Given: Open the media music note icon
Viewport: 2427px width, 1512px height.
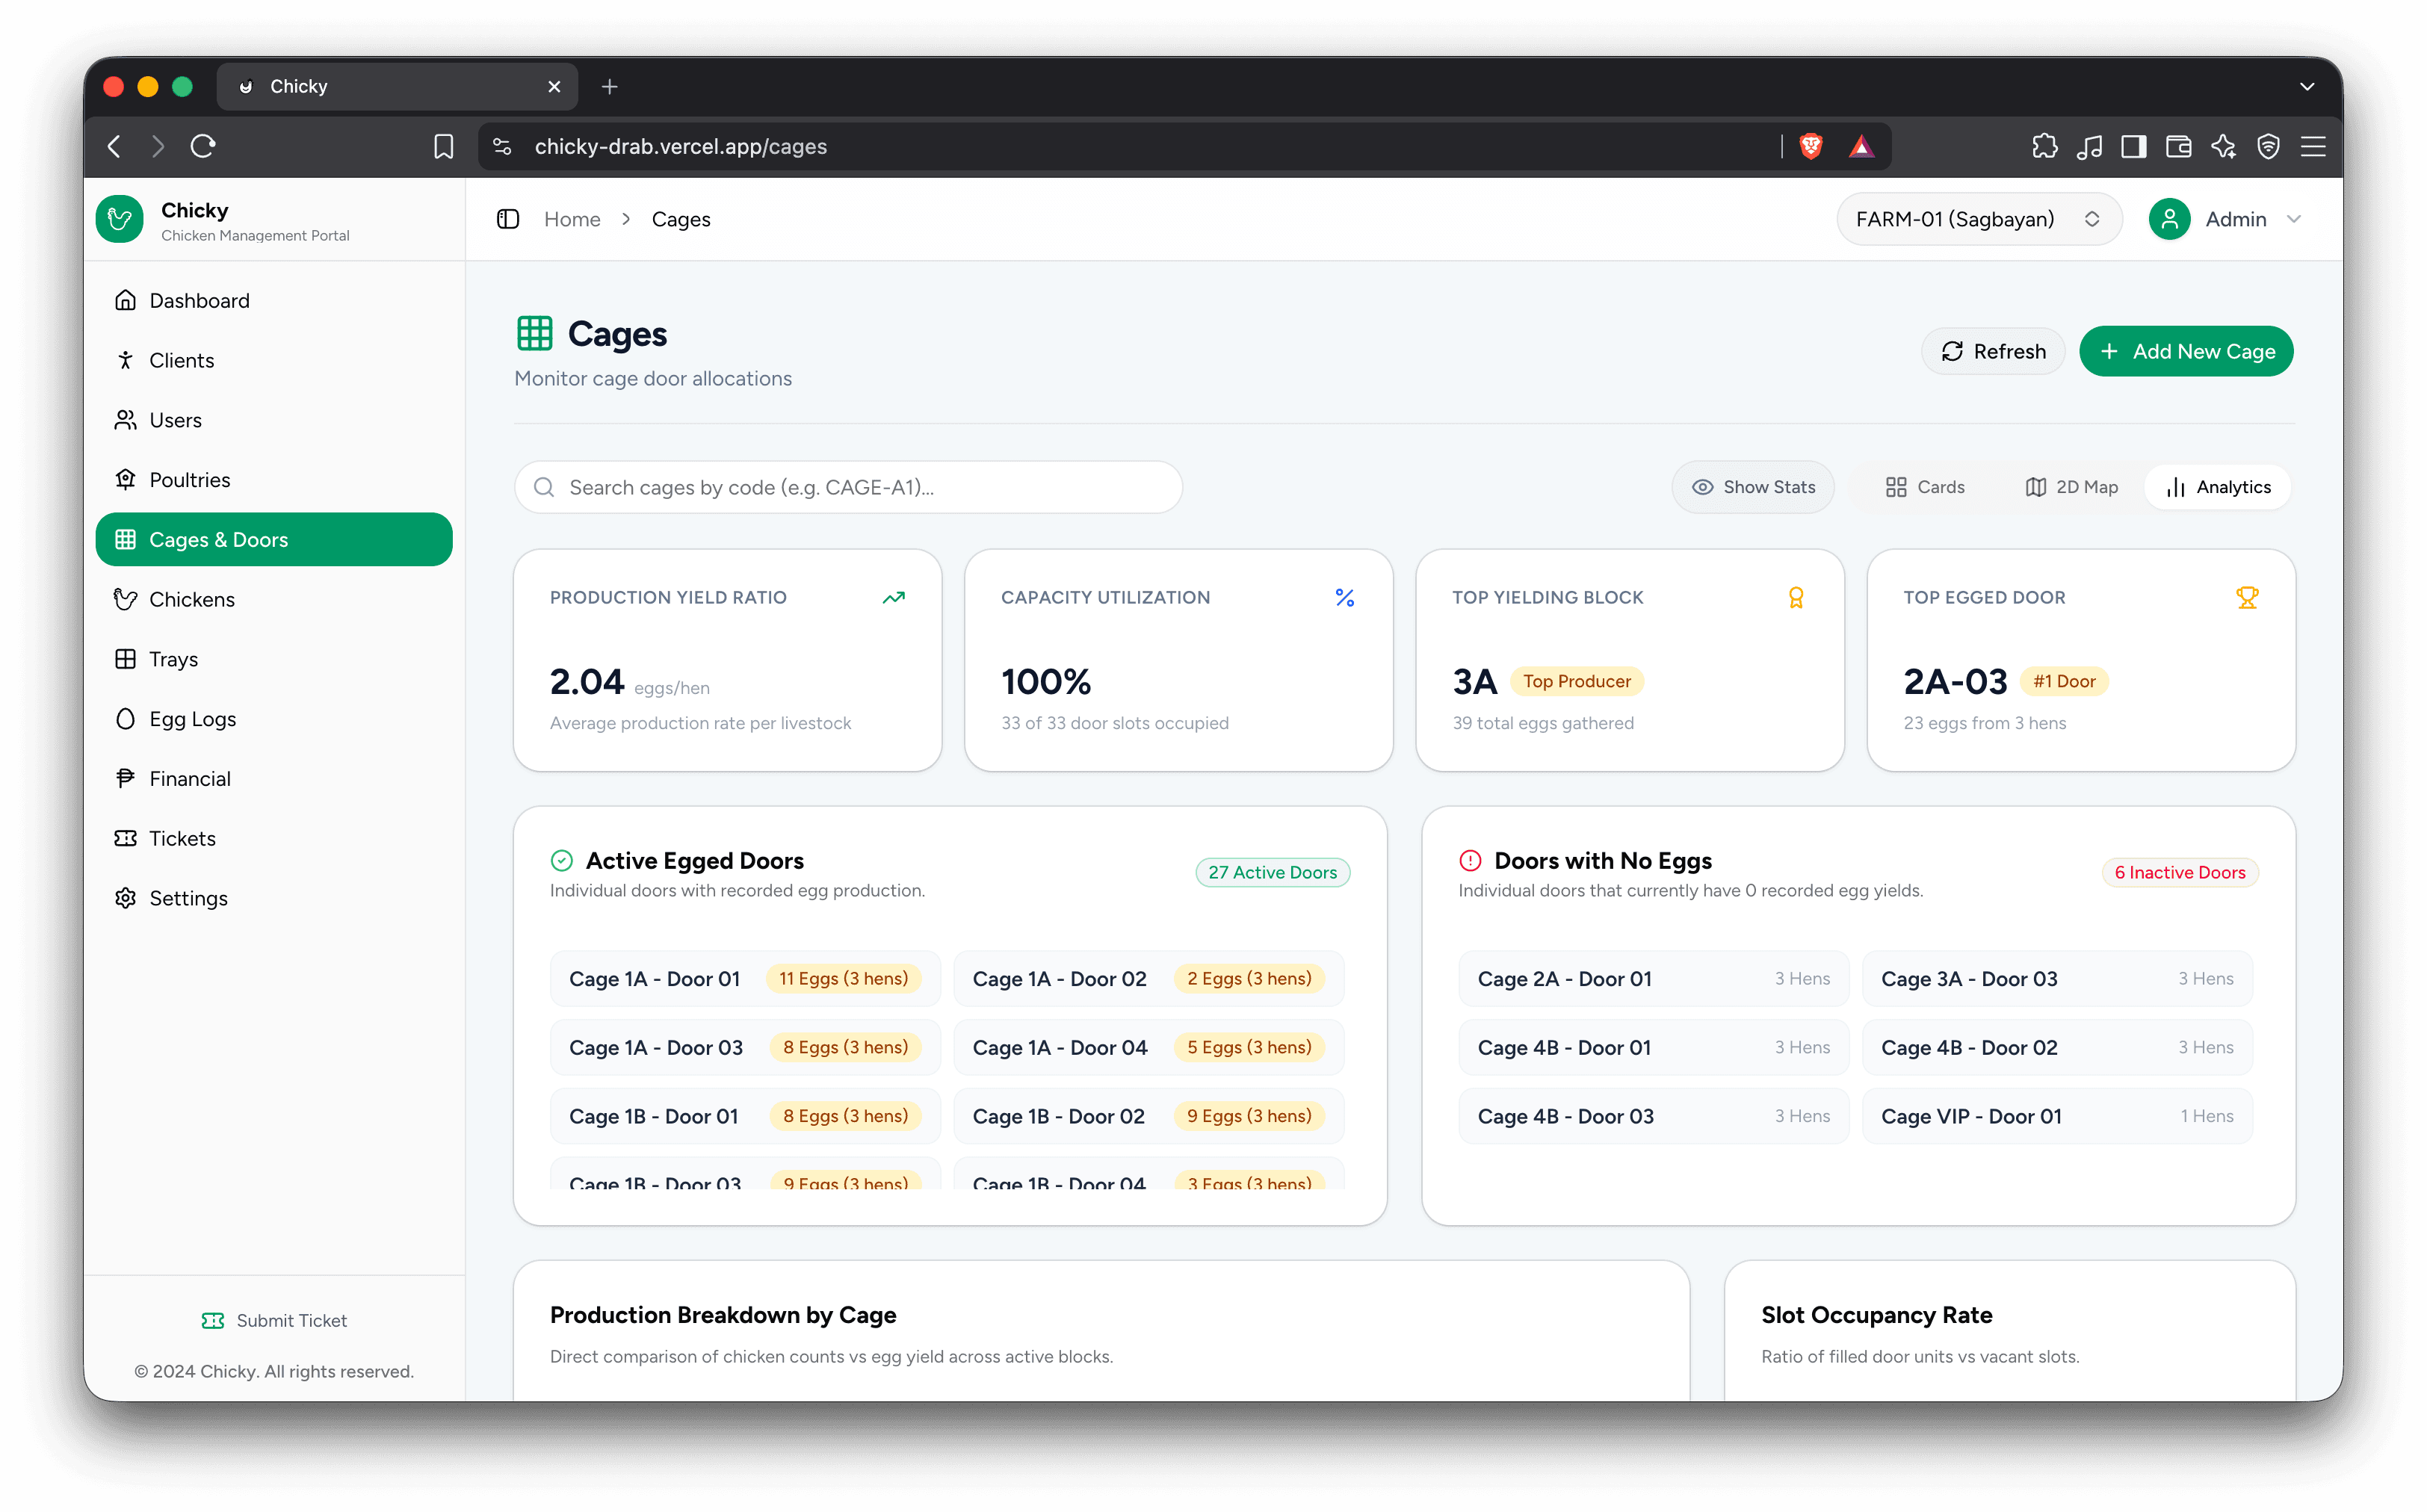Looking at the screenshot, I should [x=2089, y=146].
